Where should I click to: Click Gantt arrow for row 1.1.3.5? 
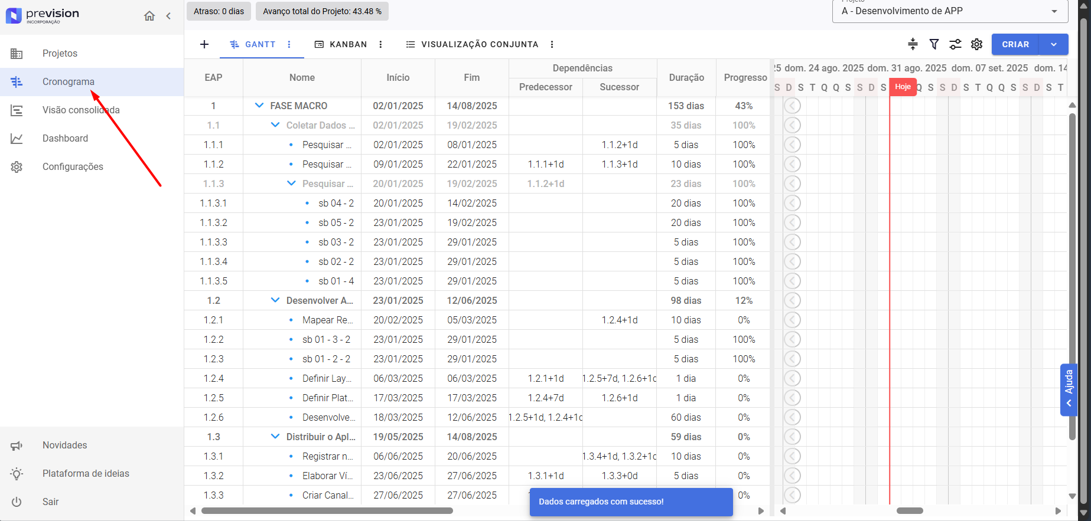pyautogui.click(x=792, y=281)
